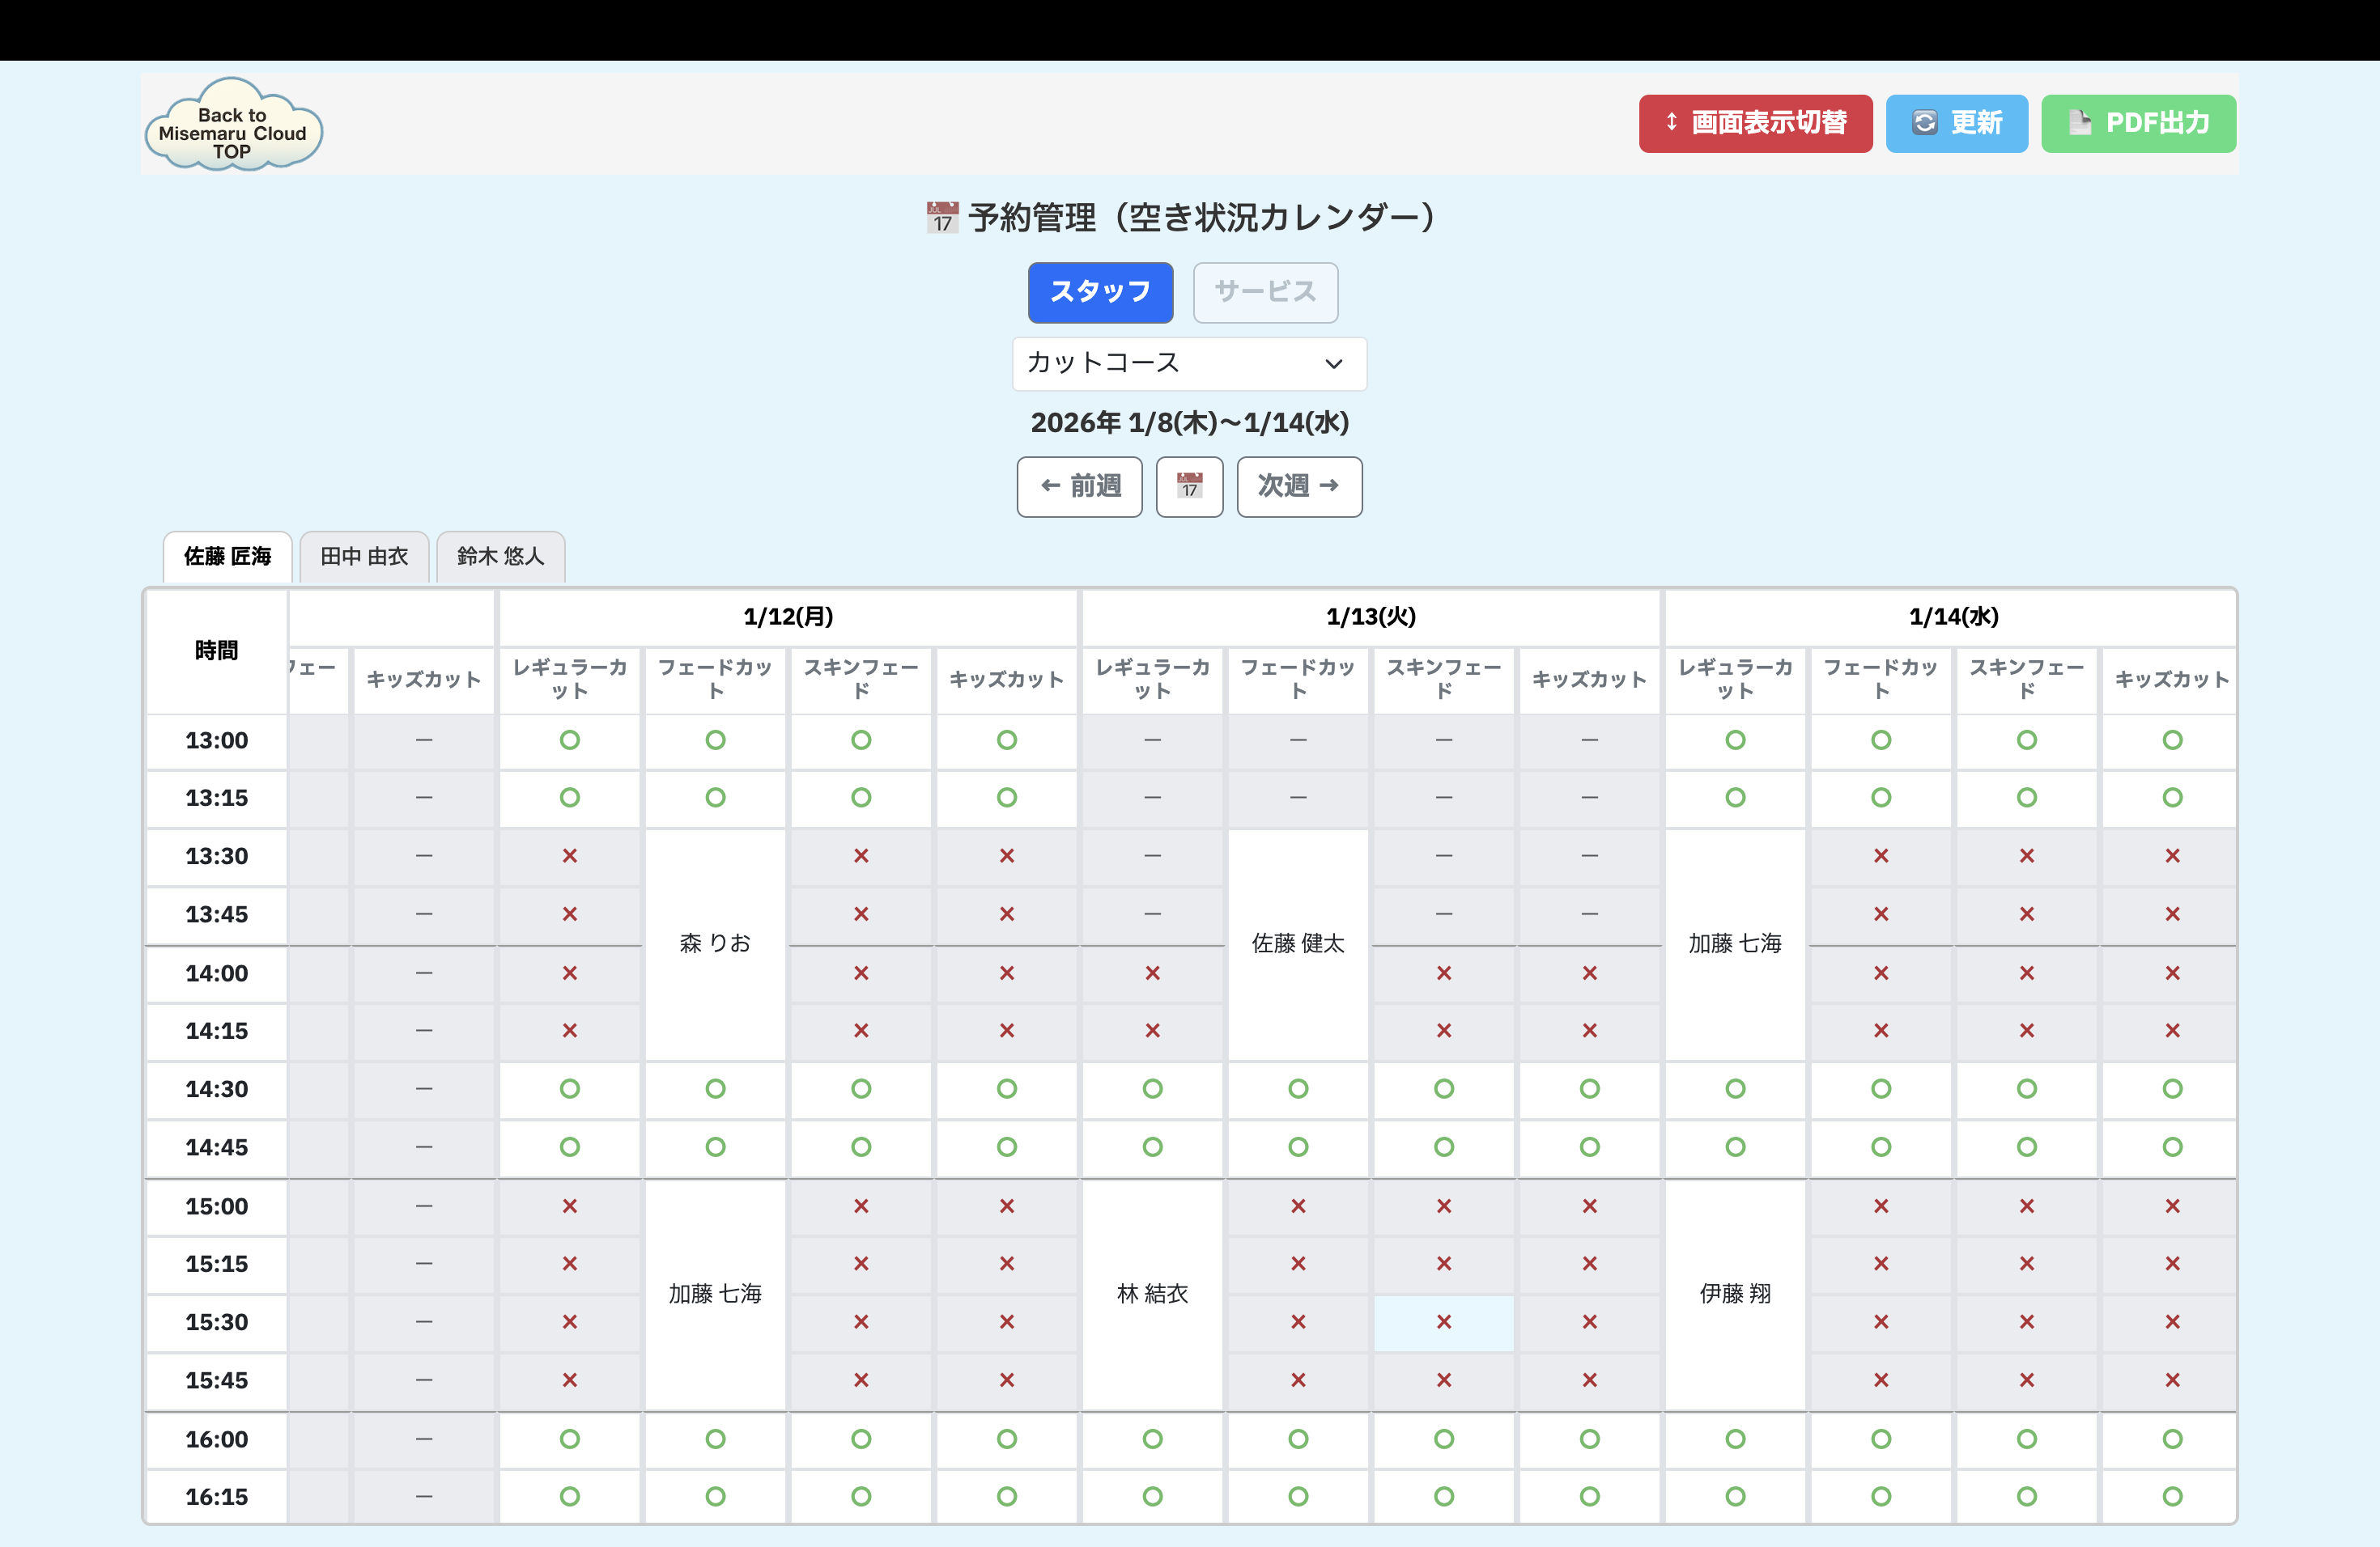This screenshot has width=2380, height=1547.
Task: Click the 16:00 availability circle under 1/14
Action: click(x=1735, y=1440)
